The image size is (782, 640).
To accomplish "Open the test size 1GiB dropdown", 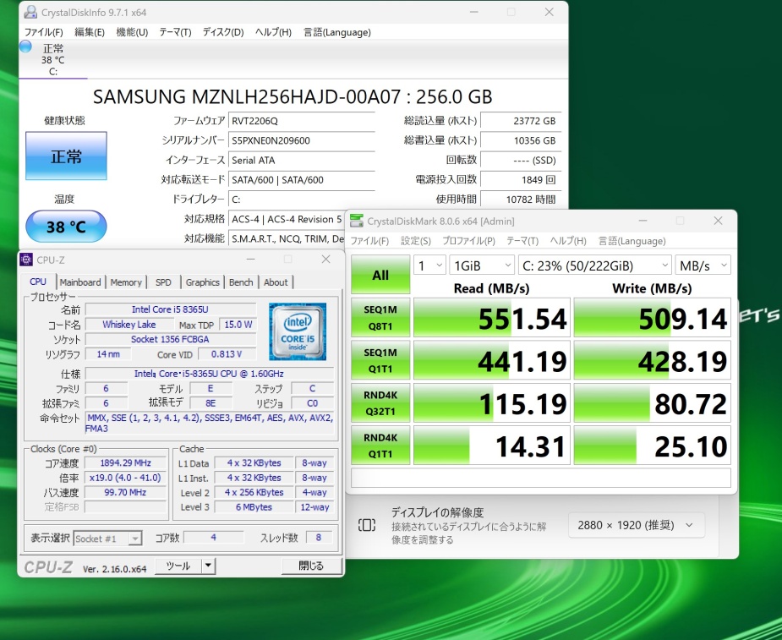I will 481,265.
